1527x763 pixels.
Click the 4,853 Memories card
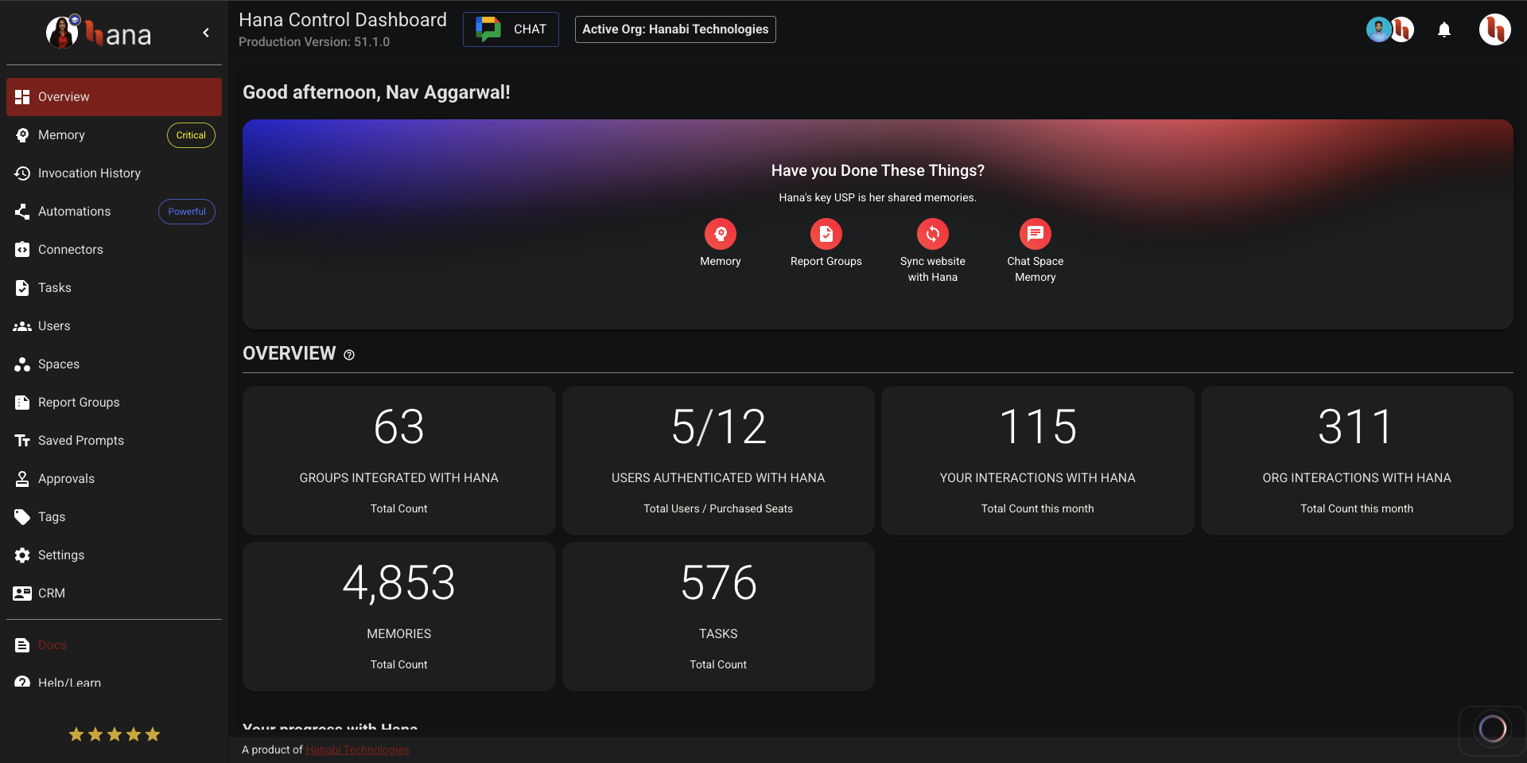coord(399,617)
